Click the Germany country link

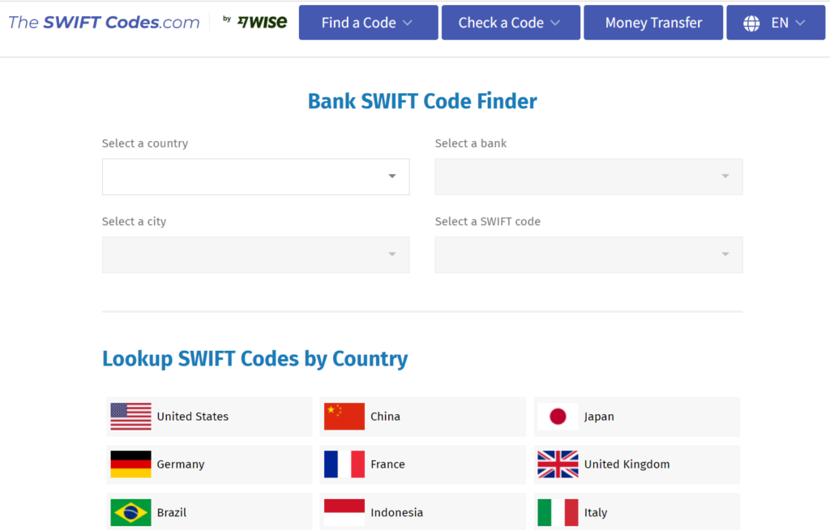click(x=209, y=464)
